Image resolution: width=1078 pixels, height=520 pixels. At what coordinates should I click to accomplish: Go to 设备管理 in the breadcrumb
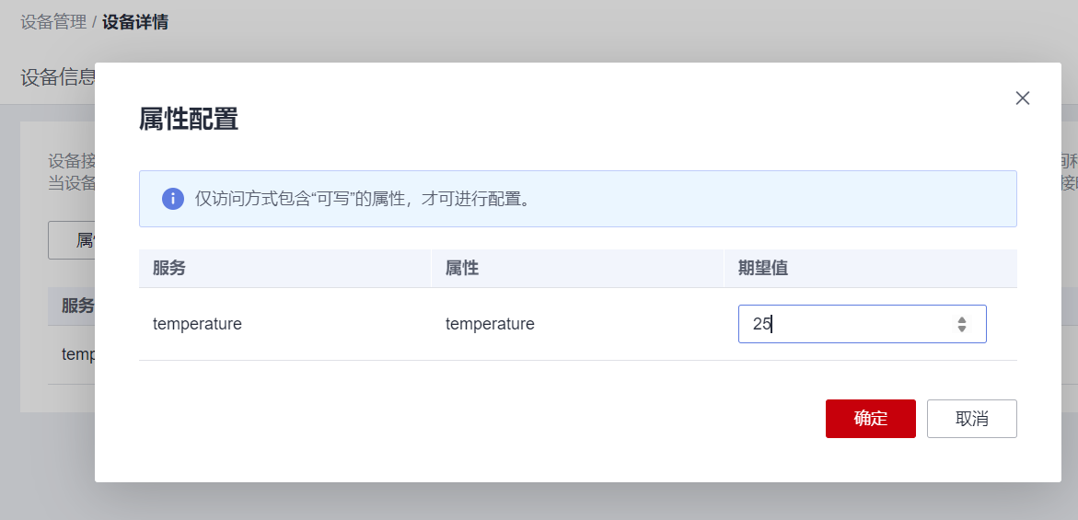pyautogui.click(x=53, y=22)
